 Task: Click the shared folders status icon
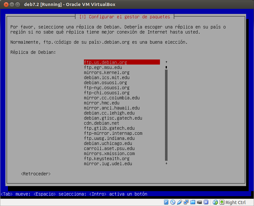(x=193, y=202)
